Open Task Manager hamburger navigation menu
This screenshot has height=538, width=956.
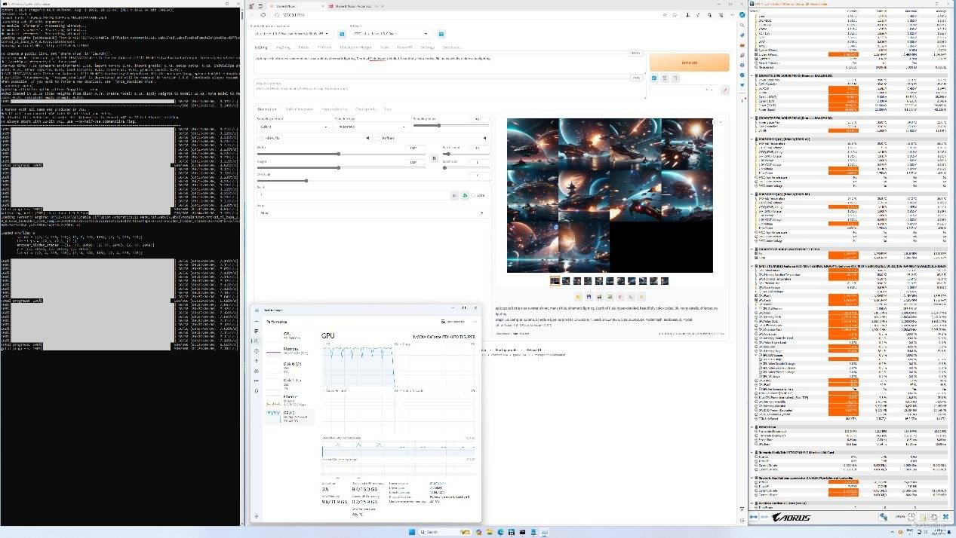(257, 322)
